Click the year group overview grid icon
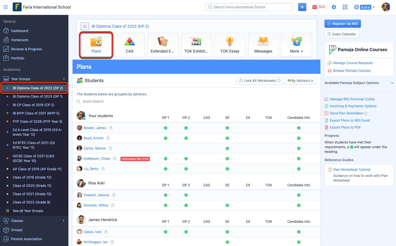 coord(85,26)
